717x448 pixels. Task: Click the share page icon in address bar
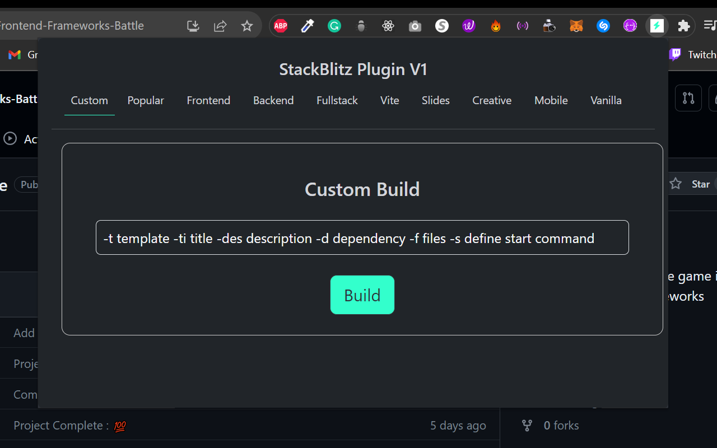[220, 26]
